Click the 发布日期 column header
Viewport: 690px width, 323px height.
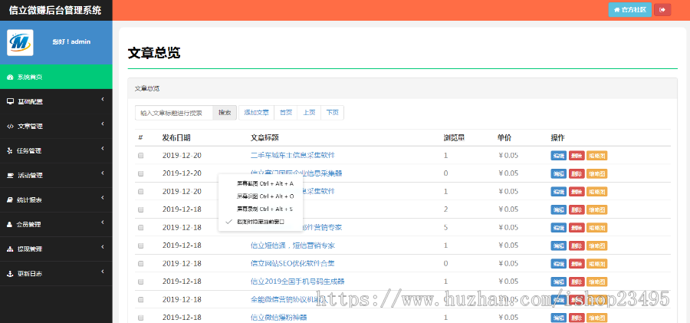coord(176,137)
